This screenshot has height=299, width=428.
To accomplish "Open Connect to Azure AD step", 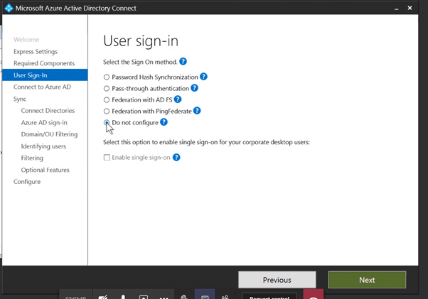I will coord(42,87).
